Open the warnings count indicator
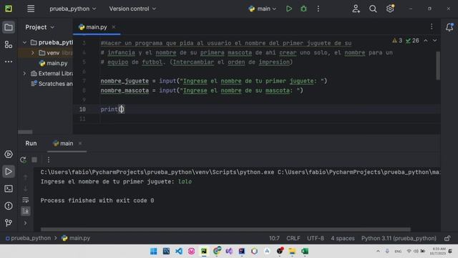The width and height of the screenshot is (458, 258). coord(397,40)
